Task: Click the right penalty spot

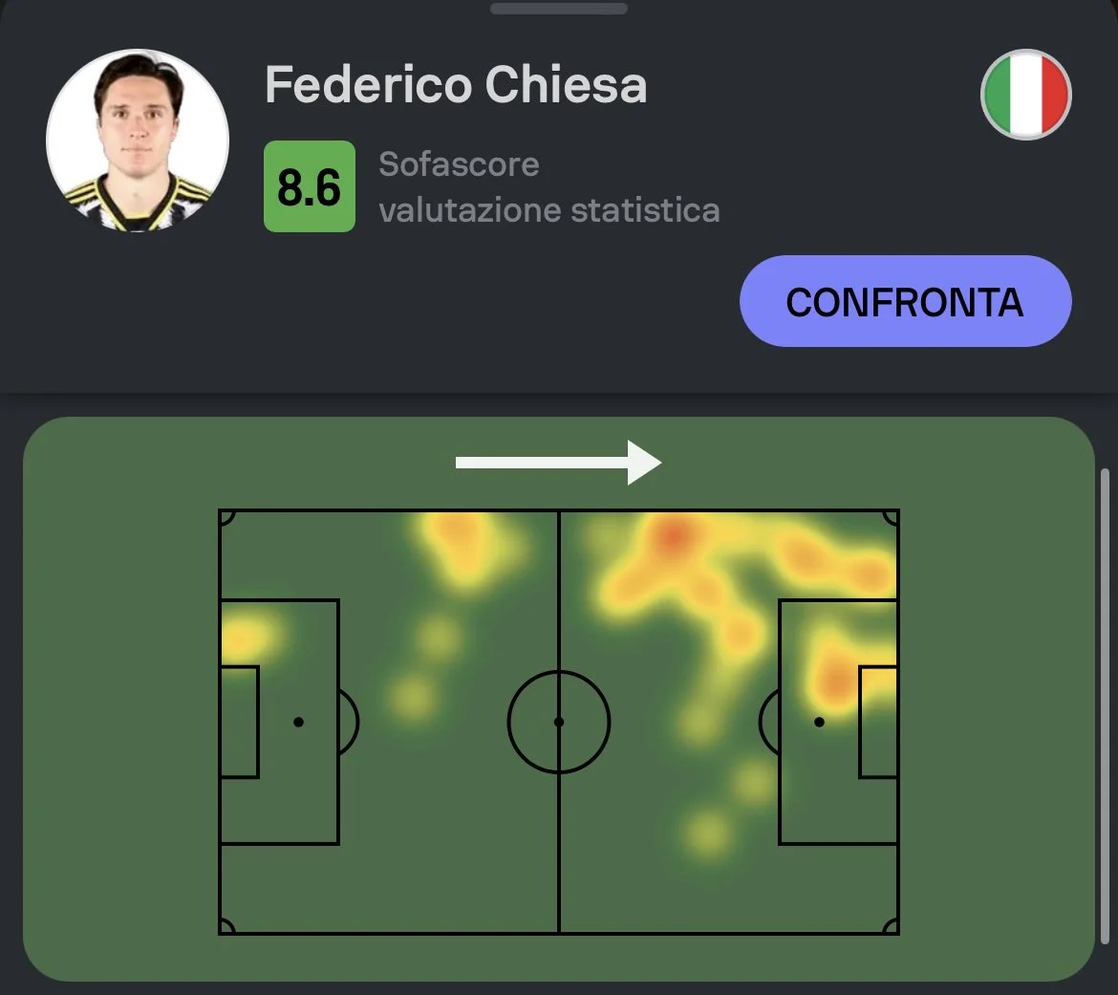Action: (x=819, y=722)
